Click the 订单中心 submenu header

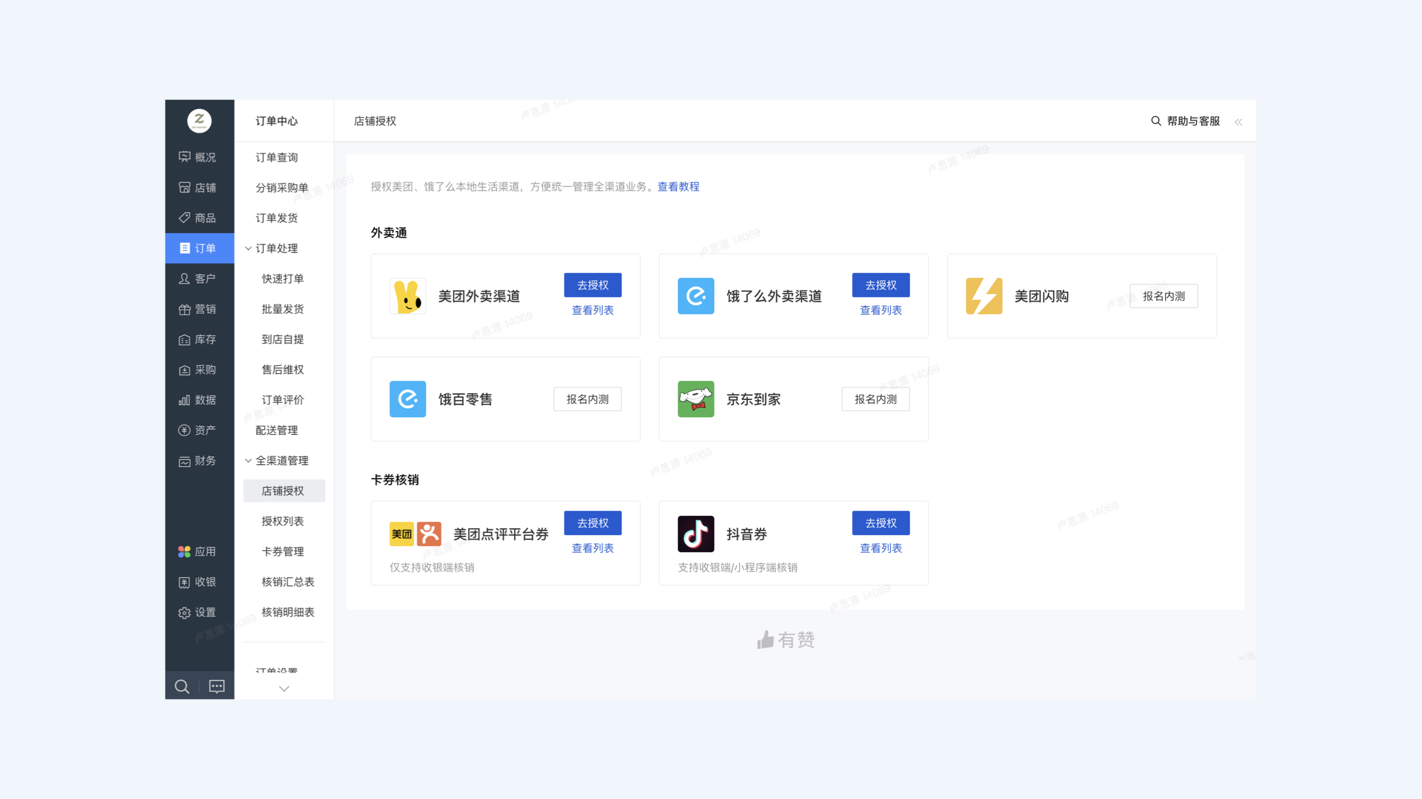(277, 121)
